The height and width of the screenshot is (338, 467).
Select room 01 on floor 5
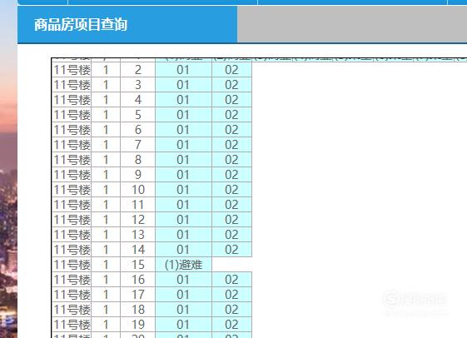pos(183,115)
